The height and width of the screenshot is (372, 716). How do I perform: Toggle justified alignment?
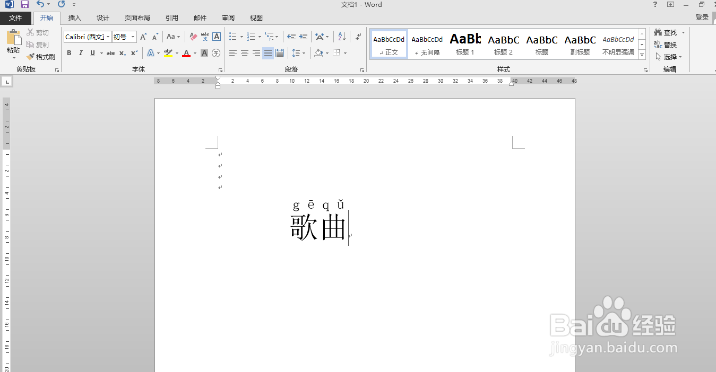(x=268, y=53)
